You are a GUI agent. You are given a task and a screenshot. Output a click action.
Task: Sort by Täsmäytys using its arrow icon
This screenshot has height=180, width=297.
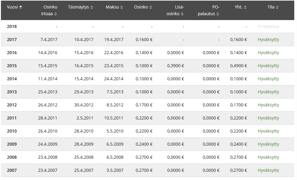pos(92,7)
